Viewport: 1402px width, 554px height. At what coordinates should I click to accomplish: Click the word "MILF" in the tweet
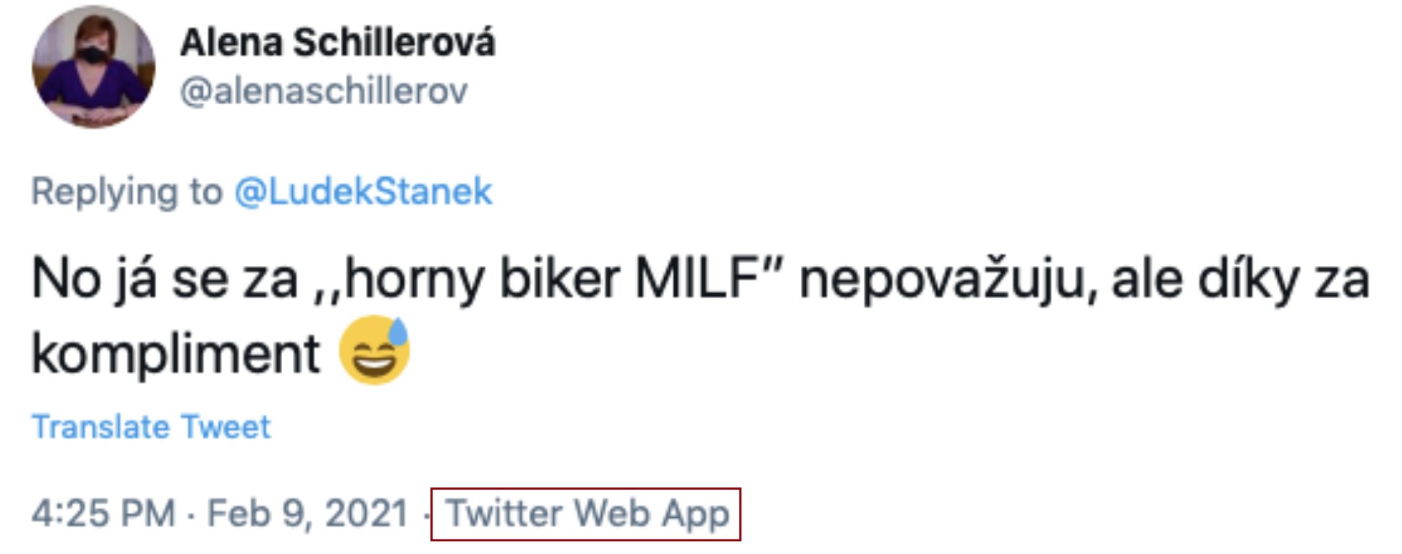(696, 279)
